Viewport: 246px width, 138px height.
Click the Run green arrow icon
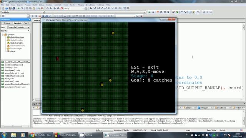pos(51,8)
